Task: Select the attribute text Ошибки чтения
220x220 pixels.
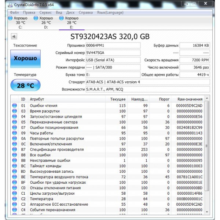Action: pyautogui.click(x=44, y=106)
